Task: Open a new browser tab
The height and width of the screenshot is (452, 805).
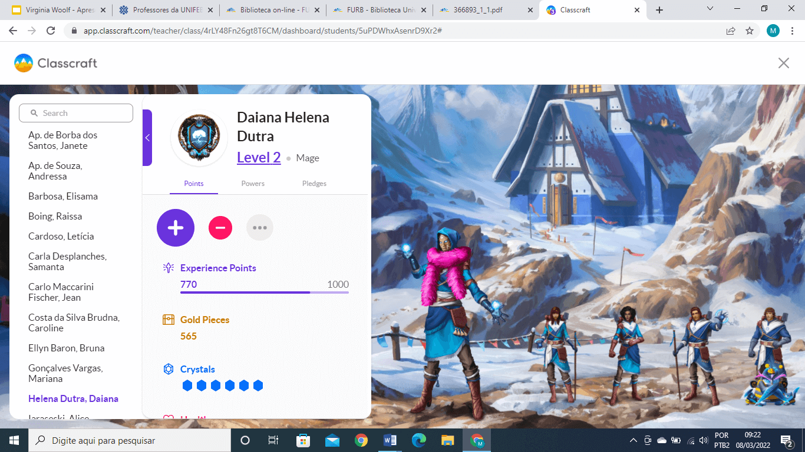Action: [659, 10]
